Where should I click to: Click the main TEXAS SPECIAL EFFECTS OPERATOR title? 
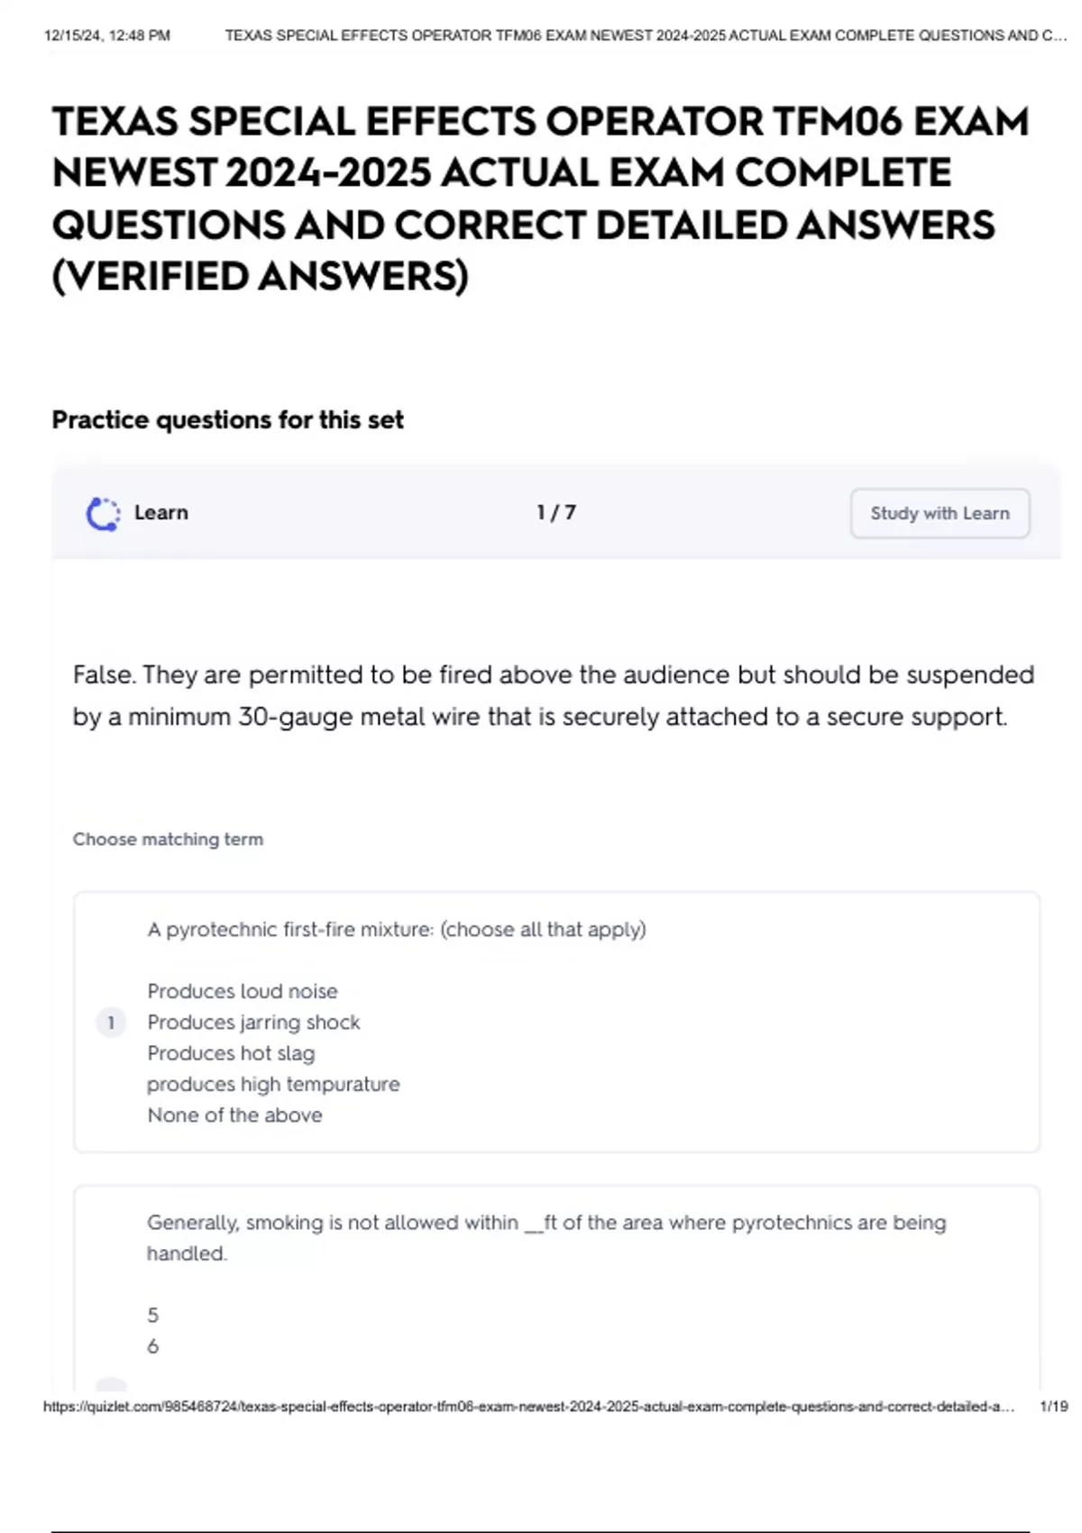(x=540, y=198)
